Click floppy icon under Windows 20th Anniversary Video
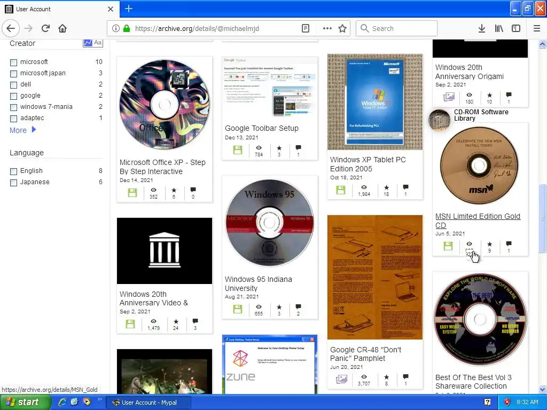This screenshot has height=410, width=547. click(130, 324)
